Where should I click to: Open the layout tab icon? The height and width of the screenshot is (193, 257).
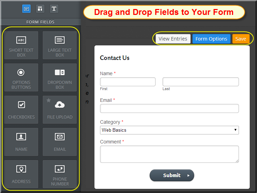(40, 9)
